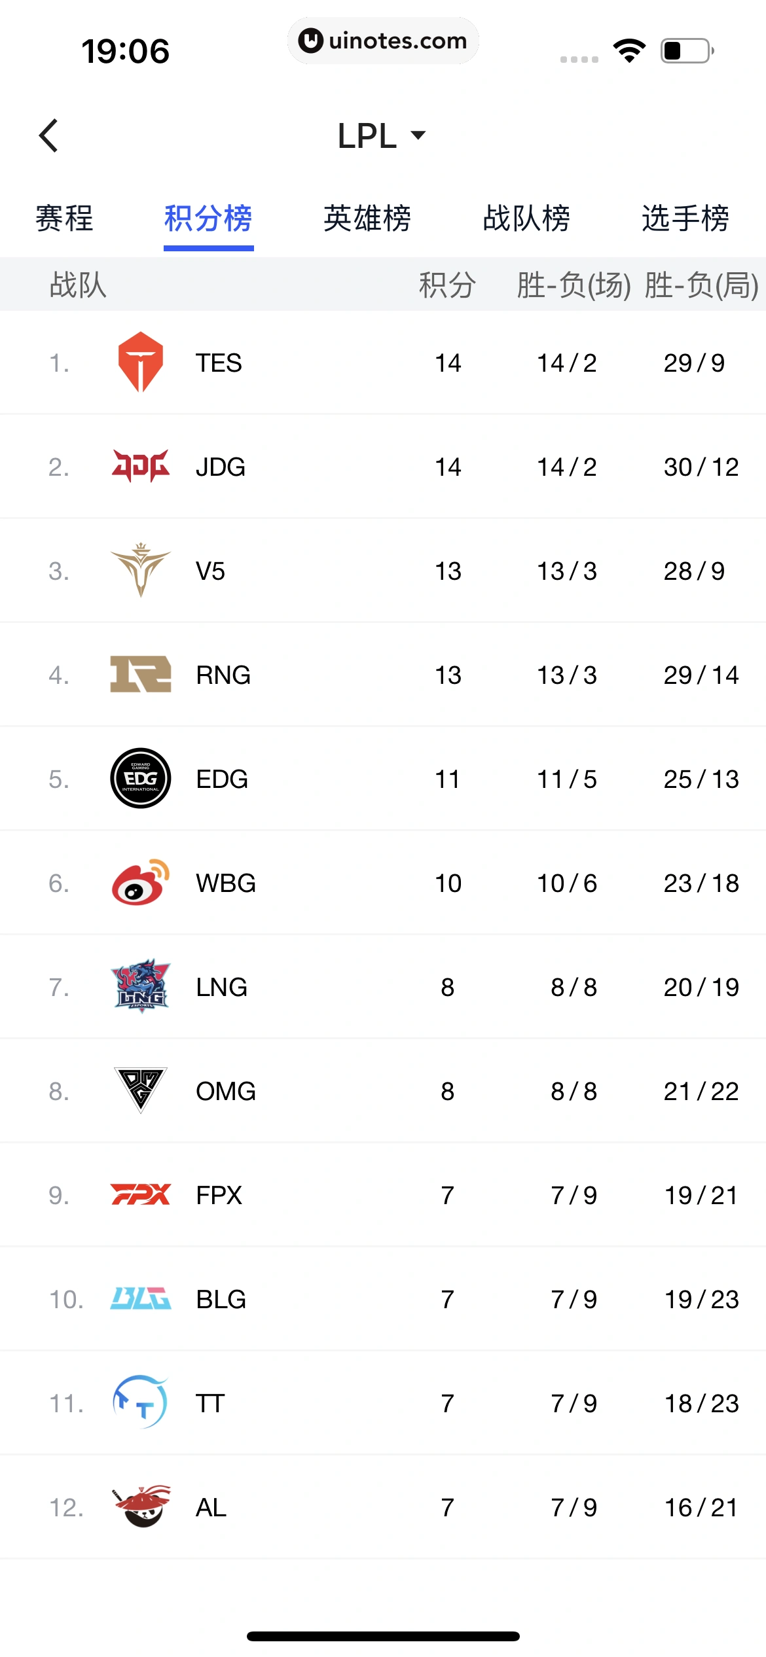Tap the V5 team logo

140,570
